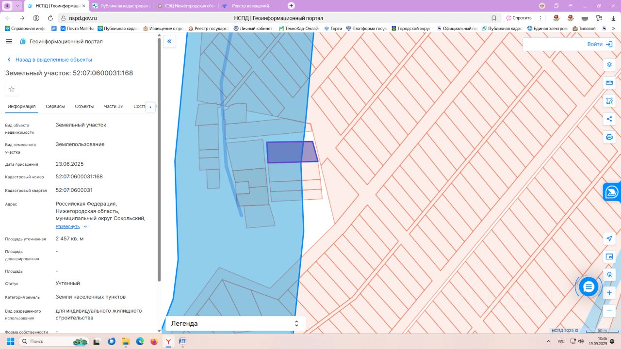The image size is (621, 349).
Task: Open Firefox from taskbar
Action: pos(154,341)
